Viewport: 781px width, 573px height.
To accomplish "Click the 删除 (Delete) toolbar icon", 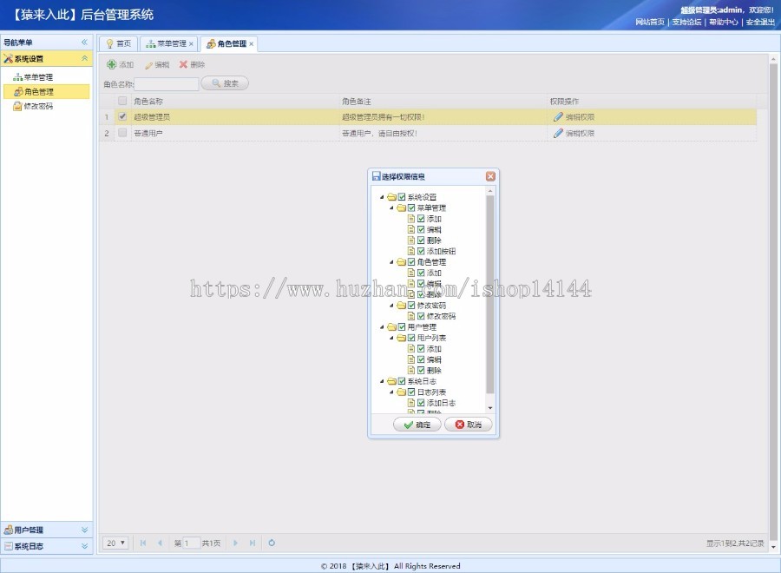I will coord(190,63).
